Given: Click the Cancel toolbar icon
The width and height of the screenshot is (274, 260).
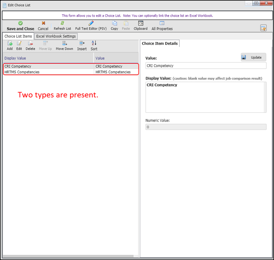Looking at the screenshot, I should pyautogui.click(x=43, y=26).
